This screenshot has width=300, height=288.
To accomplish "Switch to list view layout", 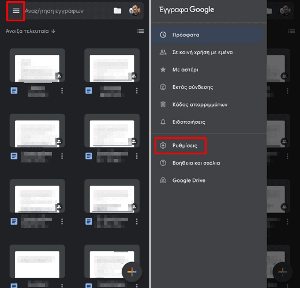I will pyautogui.click(x=141, y=31).
